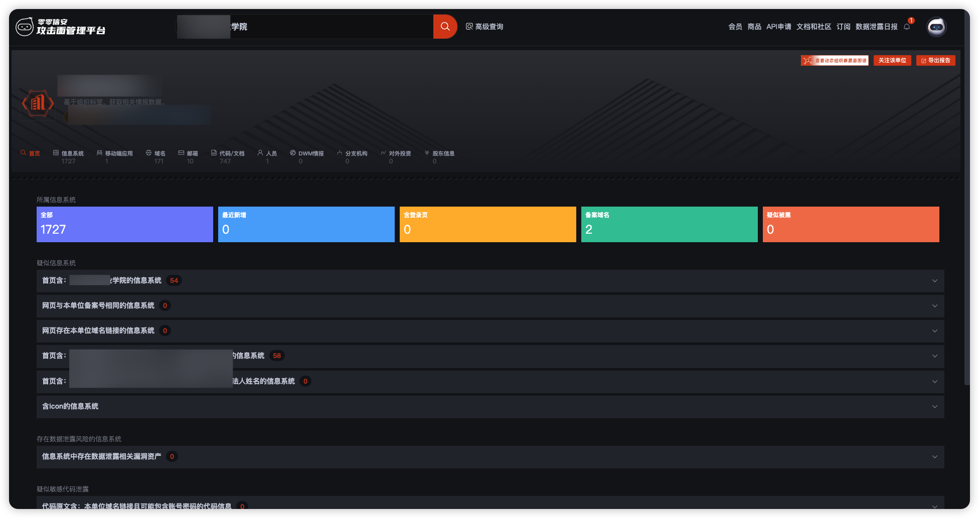Click the user avatar icon

click(936, 27)
